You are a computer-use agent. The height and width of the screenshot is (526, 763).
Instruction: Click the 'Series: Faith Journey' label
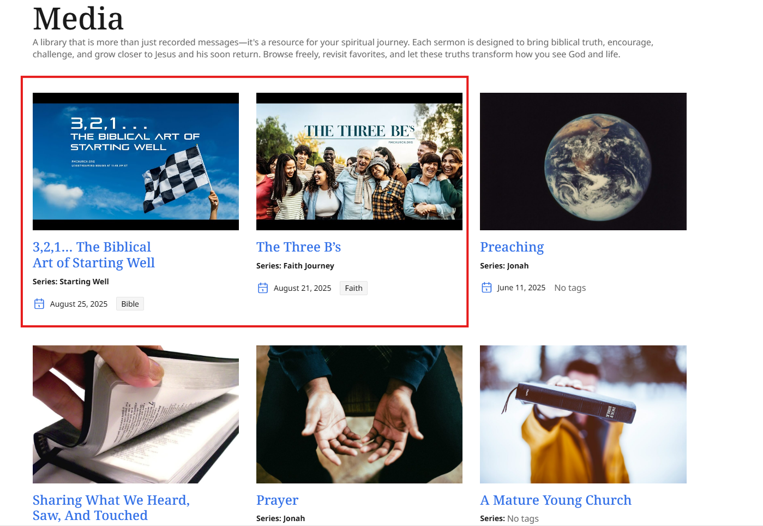point(295,266)
